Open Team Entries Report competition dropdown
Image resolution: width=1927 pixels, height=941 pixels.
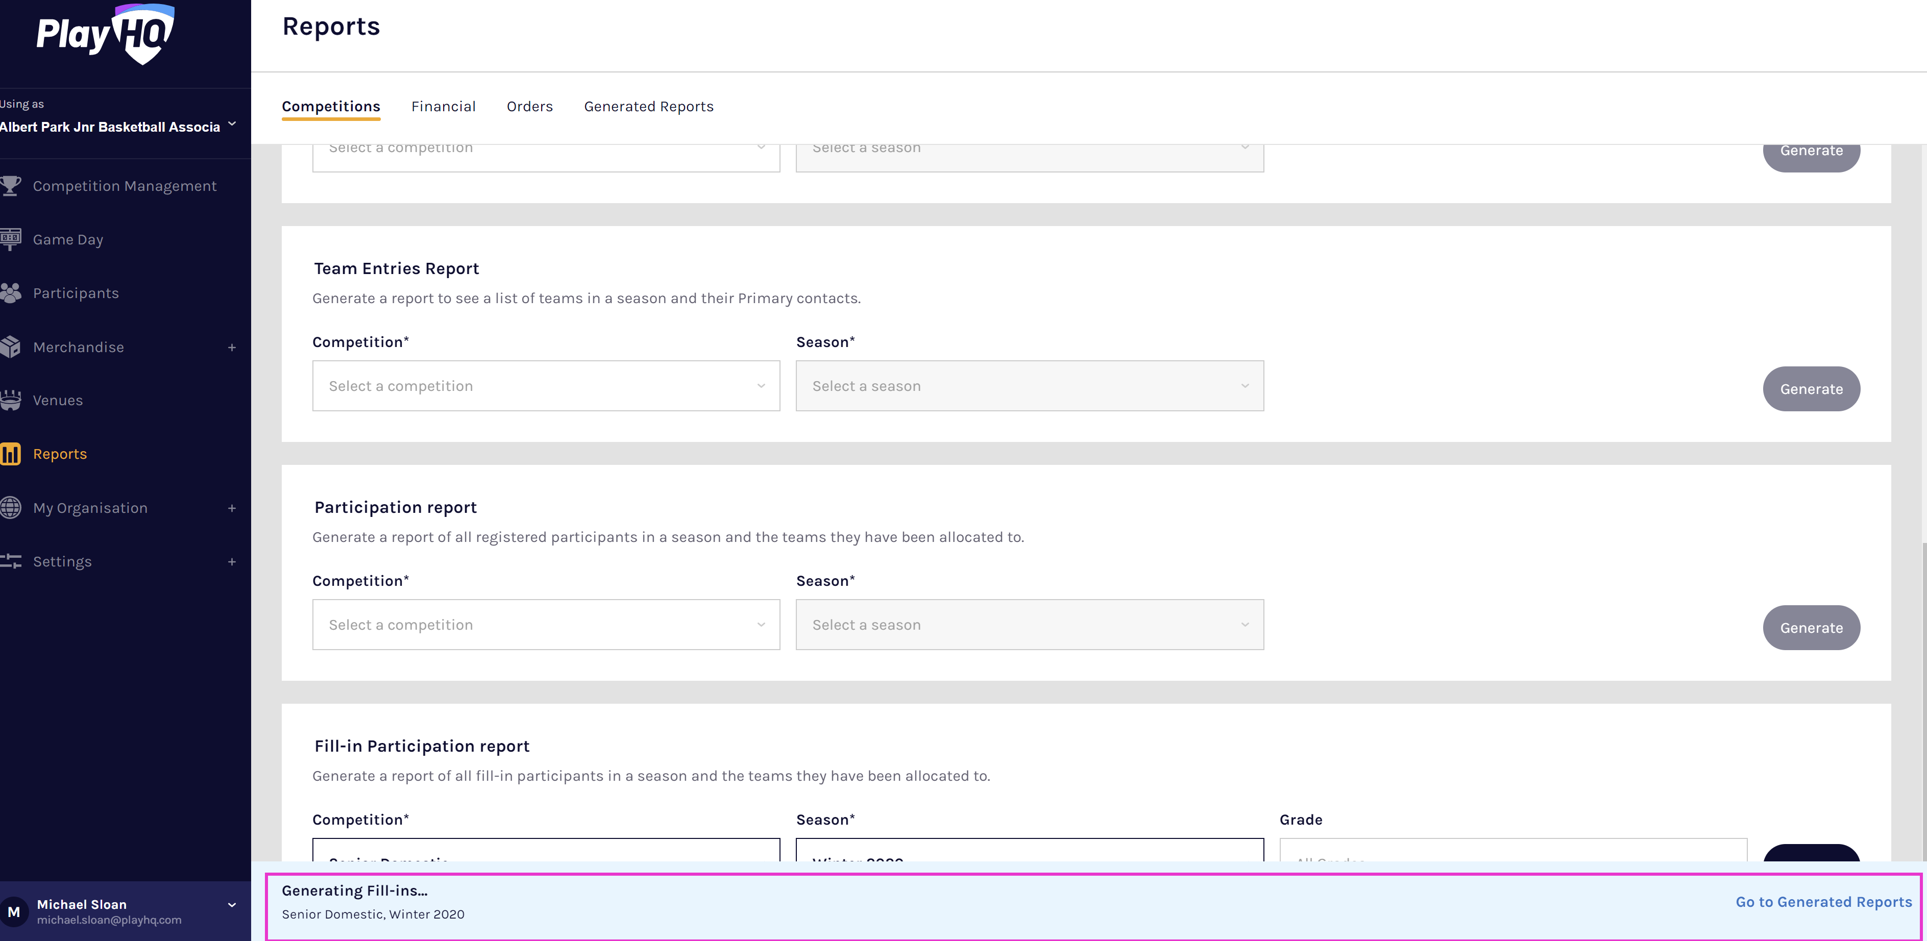(x=545, y=386)
